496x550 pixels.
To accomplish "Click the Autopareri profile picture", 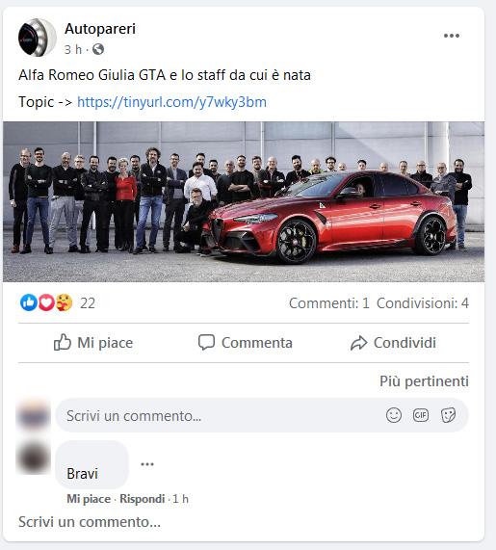I will pyautogui.click(x=38, y=38).
